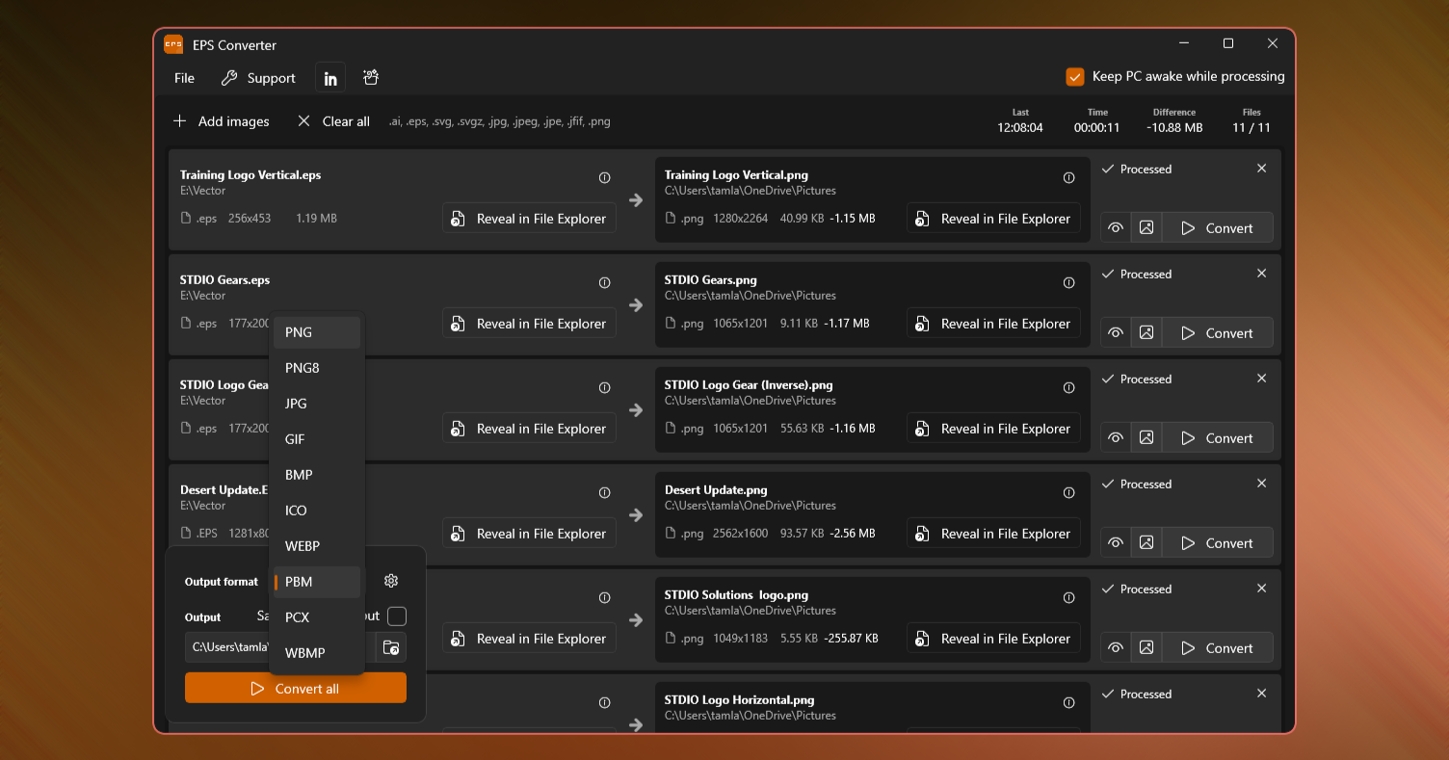Reveal Training Logo Vertical.eps in File Explorer

529,219
